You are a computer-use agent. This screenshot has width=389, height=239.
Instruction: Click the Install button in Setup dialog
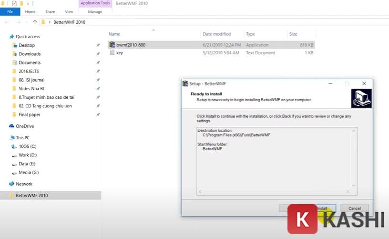(322, 208)
